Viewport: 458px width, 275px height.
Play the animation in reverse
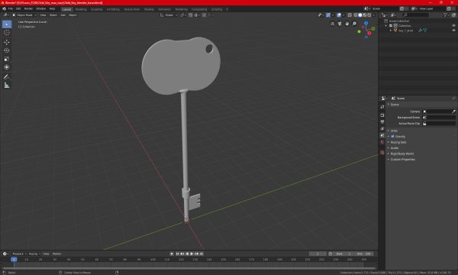coord(187,254)
